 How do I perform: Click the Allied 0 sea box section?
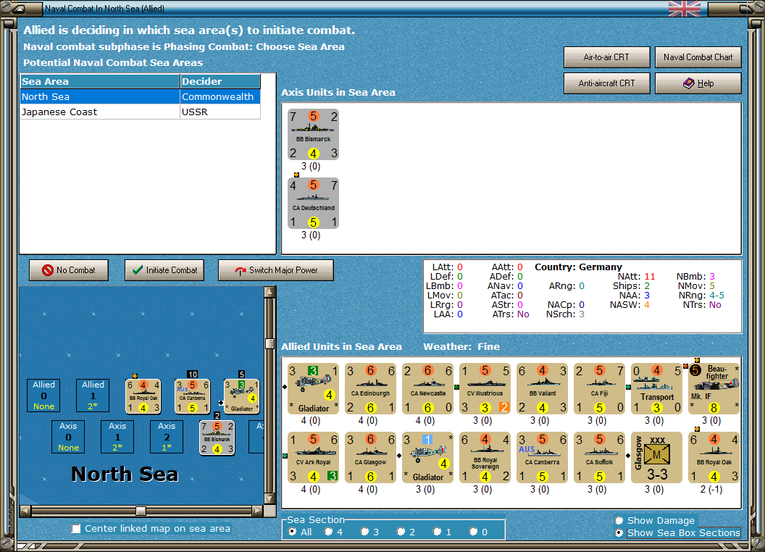tap(44, 396)
